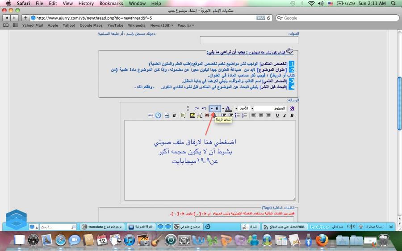Click the undo arrow in editor toolbar
The height and width of the screenshot is (251, 402).
204,108
